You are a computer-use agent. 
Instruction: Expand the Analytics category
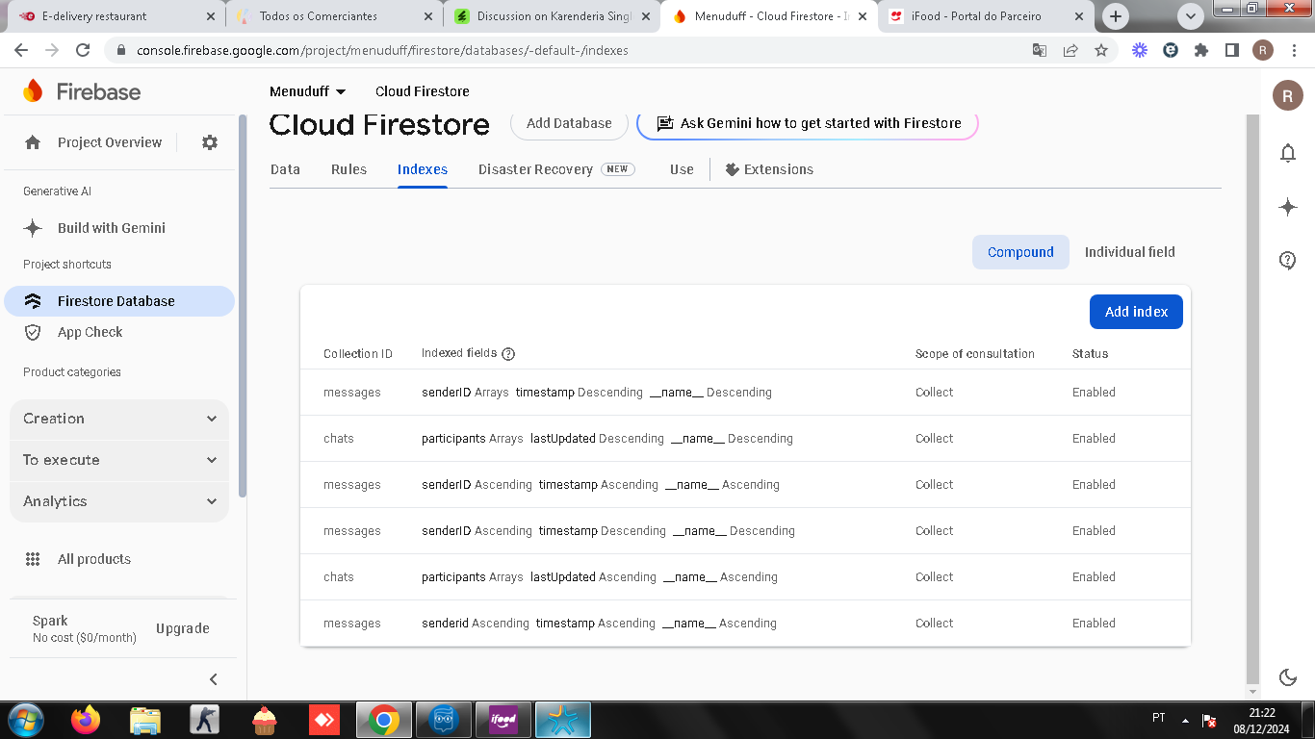coord(119,501)
